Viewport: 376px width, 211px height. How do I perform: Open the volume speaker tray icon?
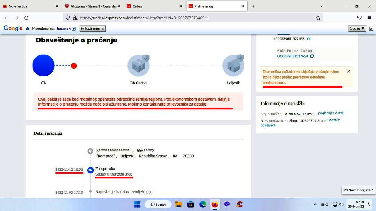[x=341, y=205]
